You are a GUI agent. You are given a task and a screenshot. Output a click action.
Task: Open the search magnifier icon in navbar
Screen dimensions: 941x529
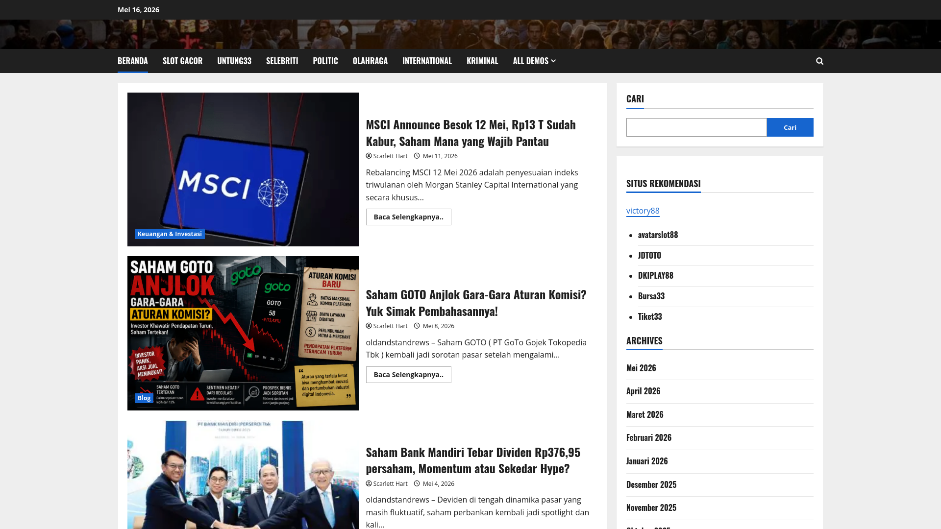[x=819, y=61]
